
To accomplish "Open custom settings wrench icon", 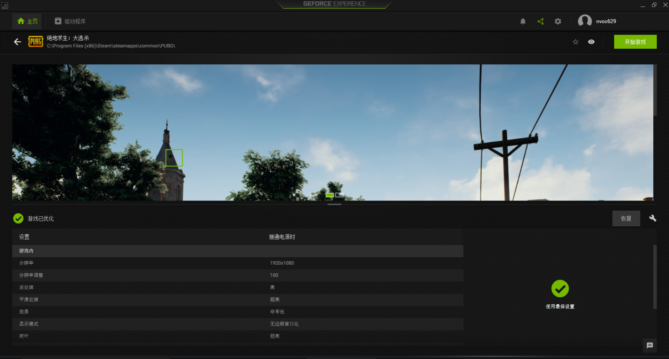I will (653, 218).
